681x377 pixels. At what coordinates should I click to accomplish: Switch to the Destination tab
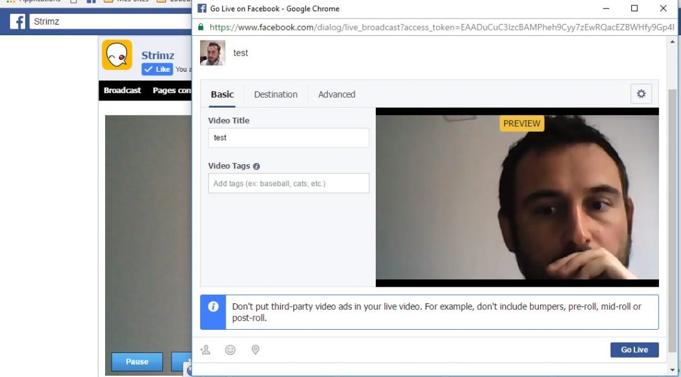276,94
